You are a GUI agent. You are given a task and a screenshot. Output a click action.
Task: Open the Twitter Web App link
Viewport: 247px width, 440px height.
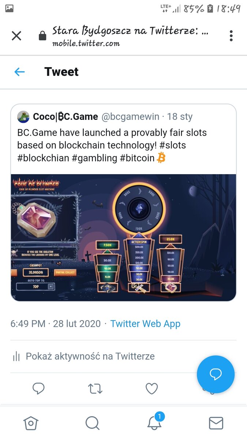click(x=145, y=324)
